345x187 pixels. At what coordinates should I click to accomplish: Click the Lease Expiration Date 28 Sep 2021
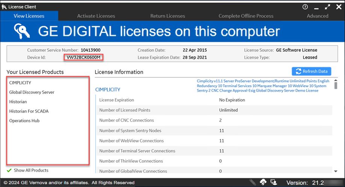(195, 57)
